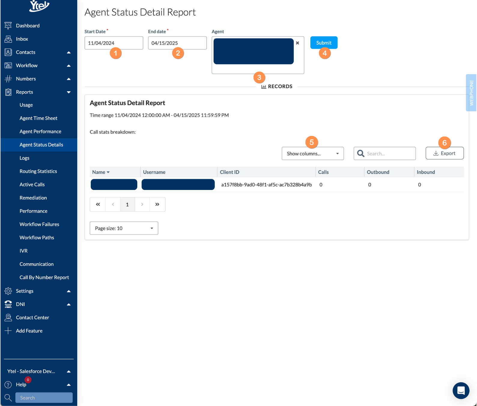This screenshot has height=406, width=477.
Task: Open the Show columns dropdown
Action: (313, 153)
